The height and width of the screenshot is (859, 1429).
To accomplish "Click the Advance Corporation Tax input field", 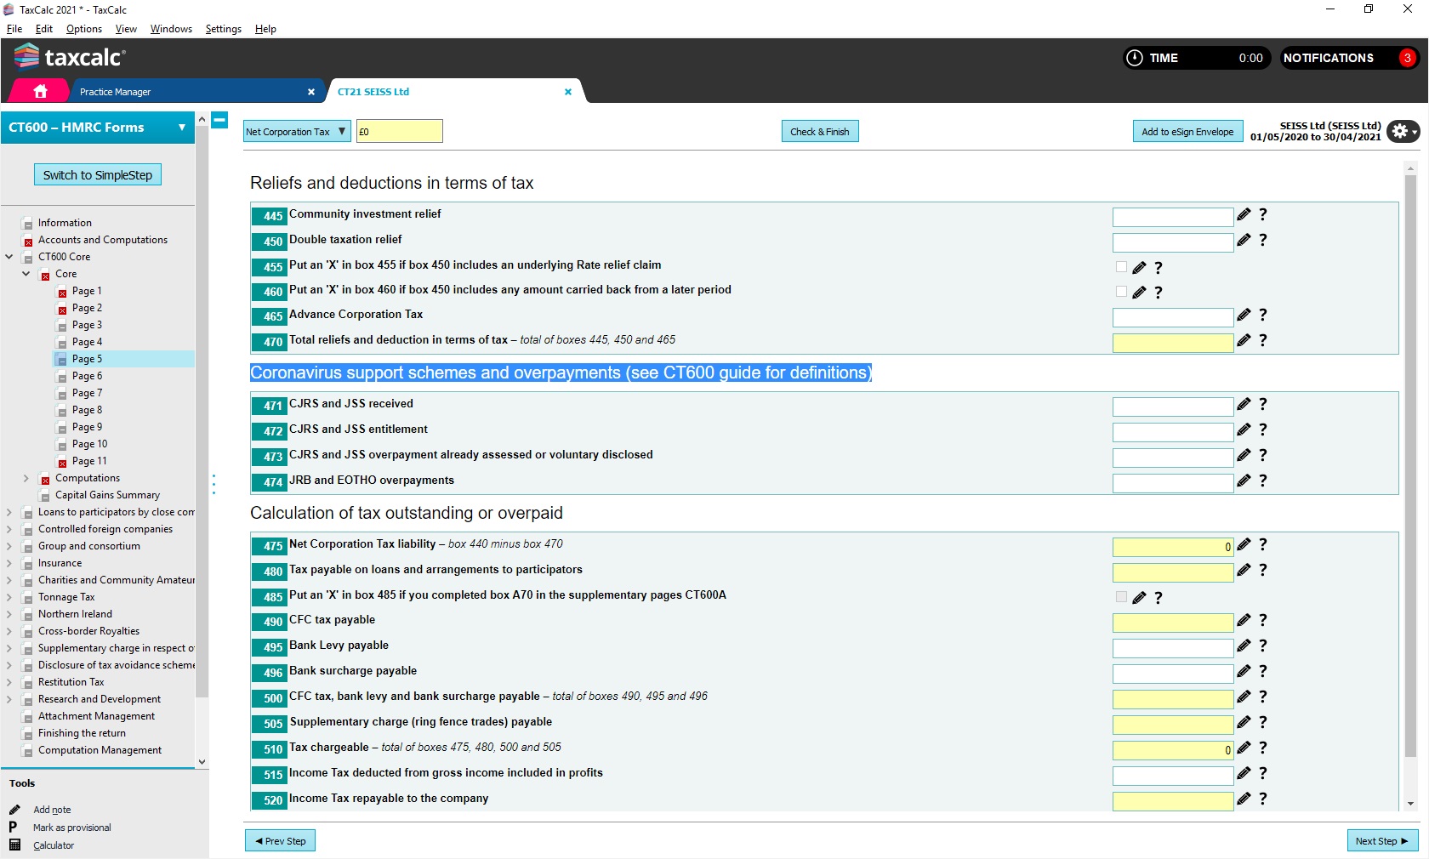I will pyautogui.click(x=1172, y=317).
